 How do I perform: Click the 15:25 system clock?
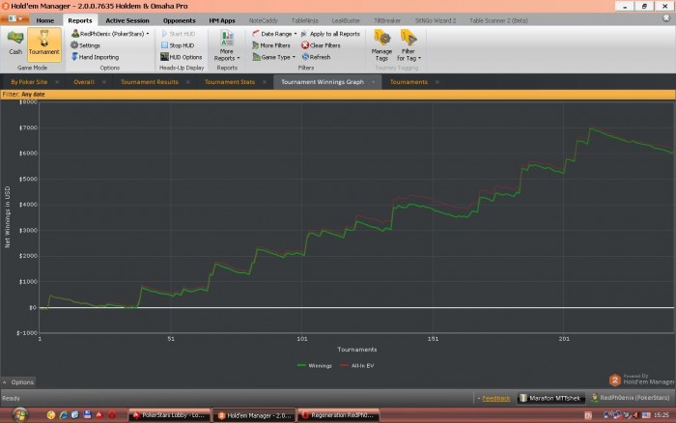(662, 415)
